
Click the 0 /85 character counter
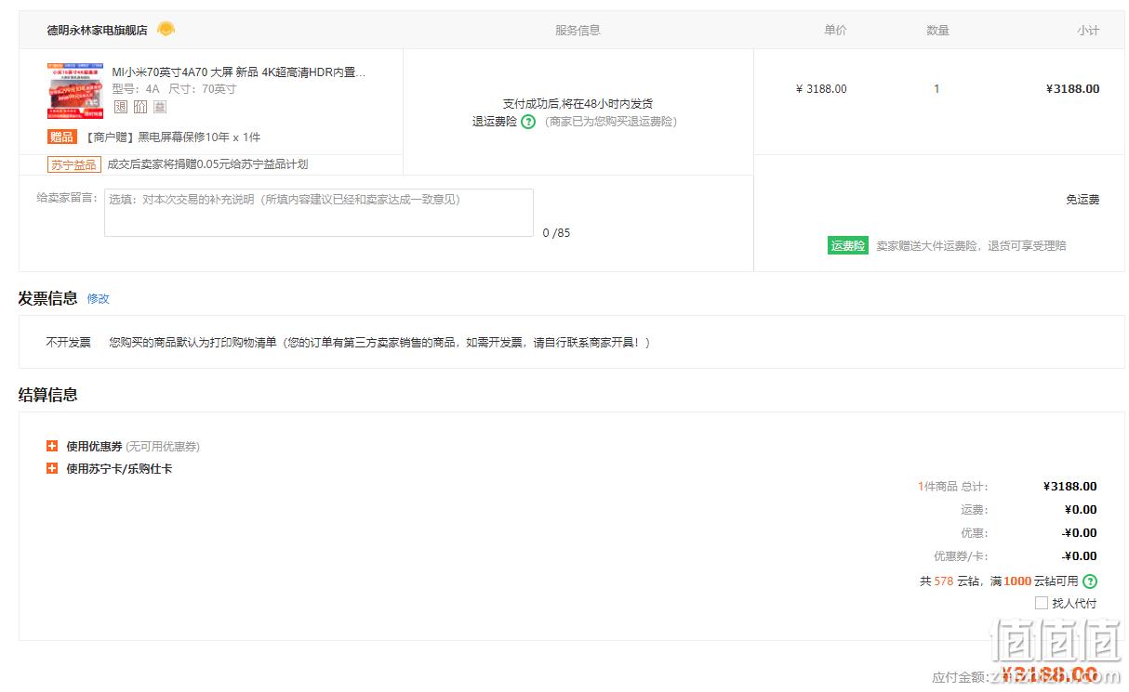(556, 233)
